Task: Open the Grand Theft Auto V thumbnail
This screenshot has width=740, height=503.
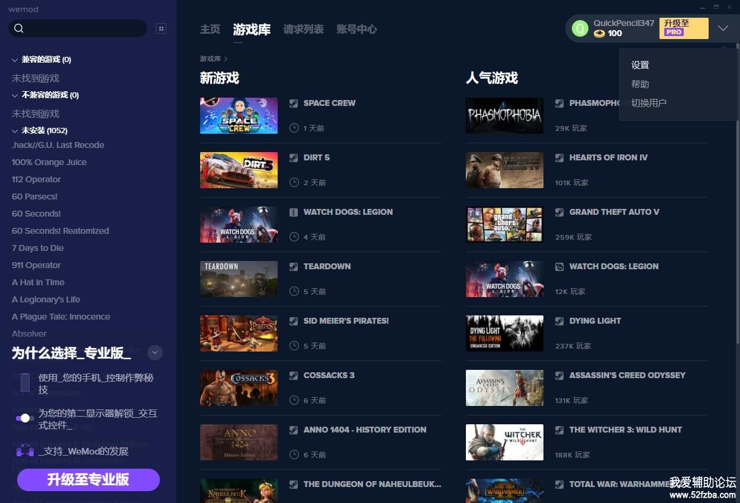Action: point(504,224)
